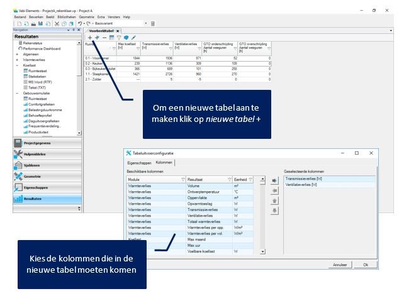
Task: Add column with right arrow button
Action: coord(274,180)
